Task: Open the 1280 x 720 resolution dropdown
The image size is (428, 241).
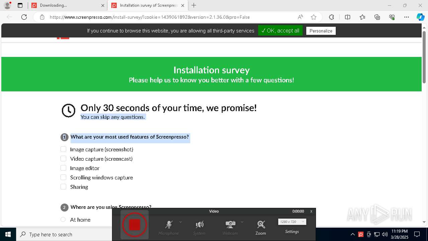Action: [292, 222]
